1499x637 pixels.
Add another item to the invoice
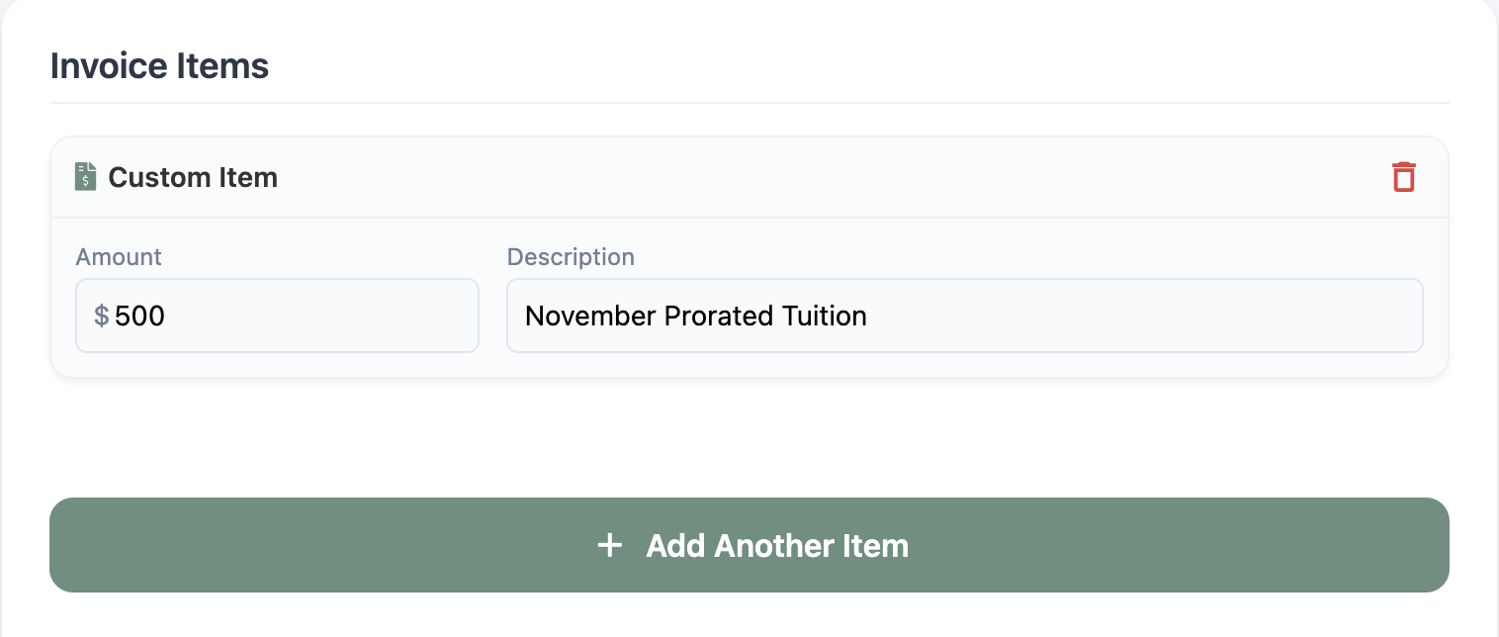[x=749, y=545]
